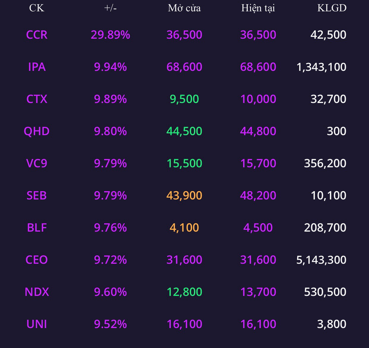This screenshot has width=369, height=348.
Task: Click the UNI ticker symbol
Action: [37, 324]
